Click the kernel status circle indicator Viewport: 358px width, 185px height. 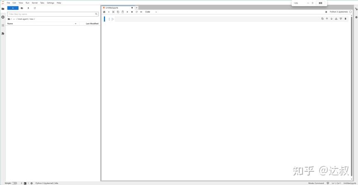click(351, 12)
